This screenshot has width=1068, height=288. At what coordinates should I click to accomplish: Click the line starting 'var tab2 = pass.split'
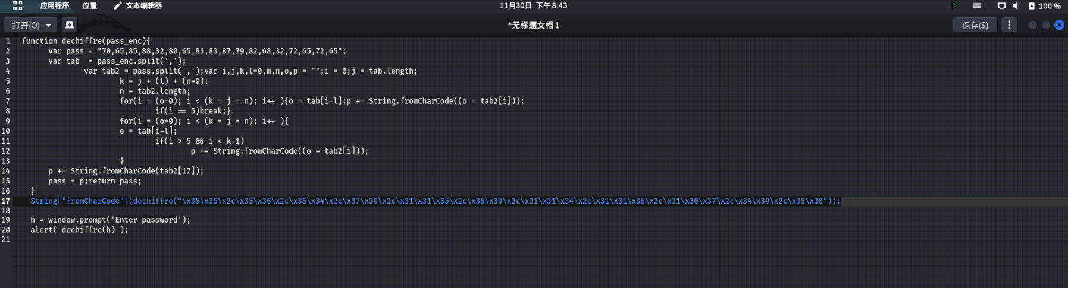(x=250, y=71)
